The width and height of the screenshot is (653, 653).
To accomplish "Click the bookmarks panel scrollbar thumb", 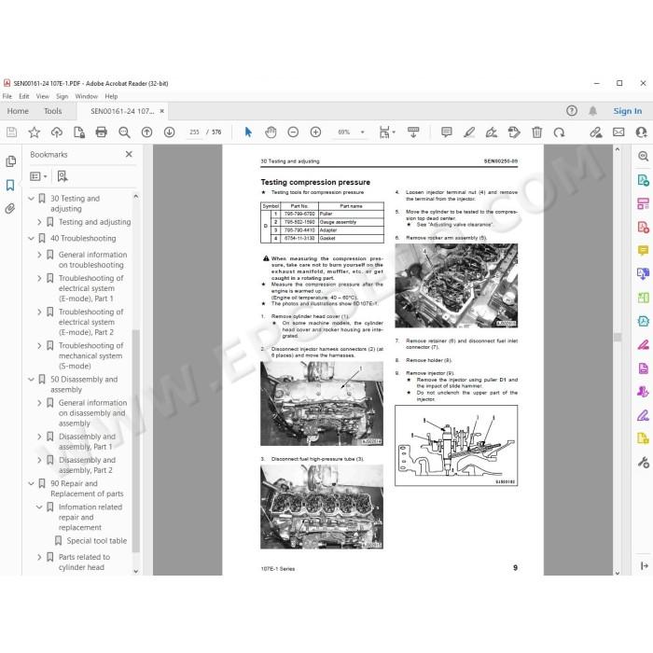I will click(135, 440).
